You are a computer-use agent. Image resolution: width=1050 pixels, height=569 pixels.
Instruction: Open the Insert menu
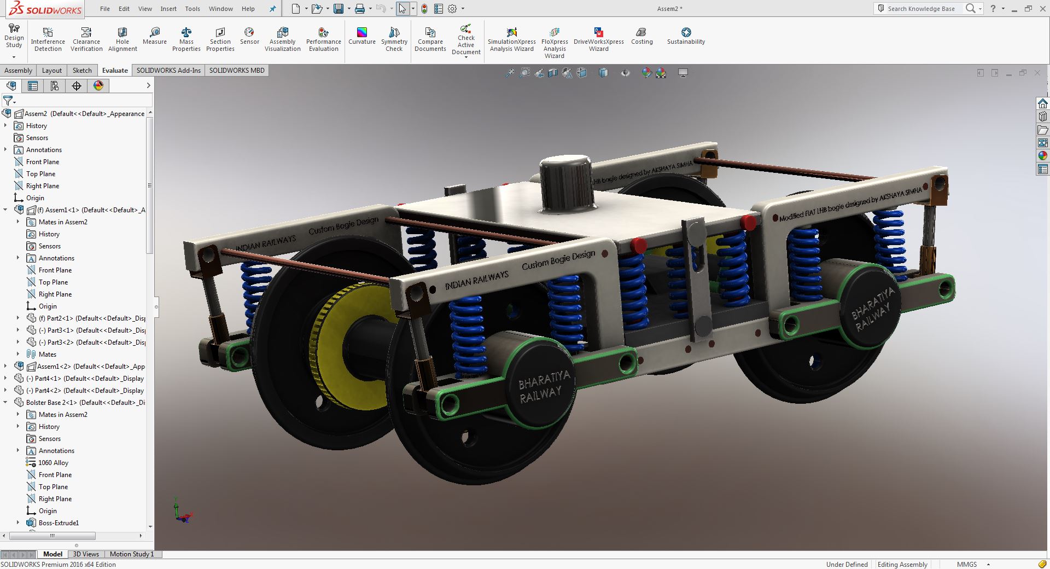coord(168,9)
